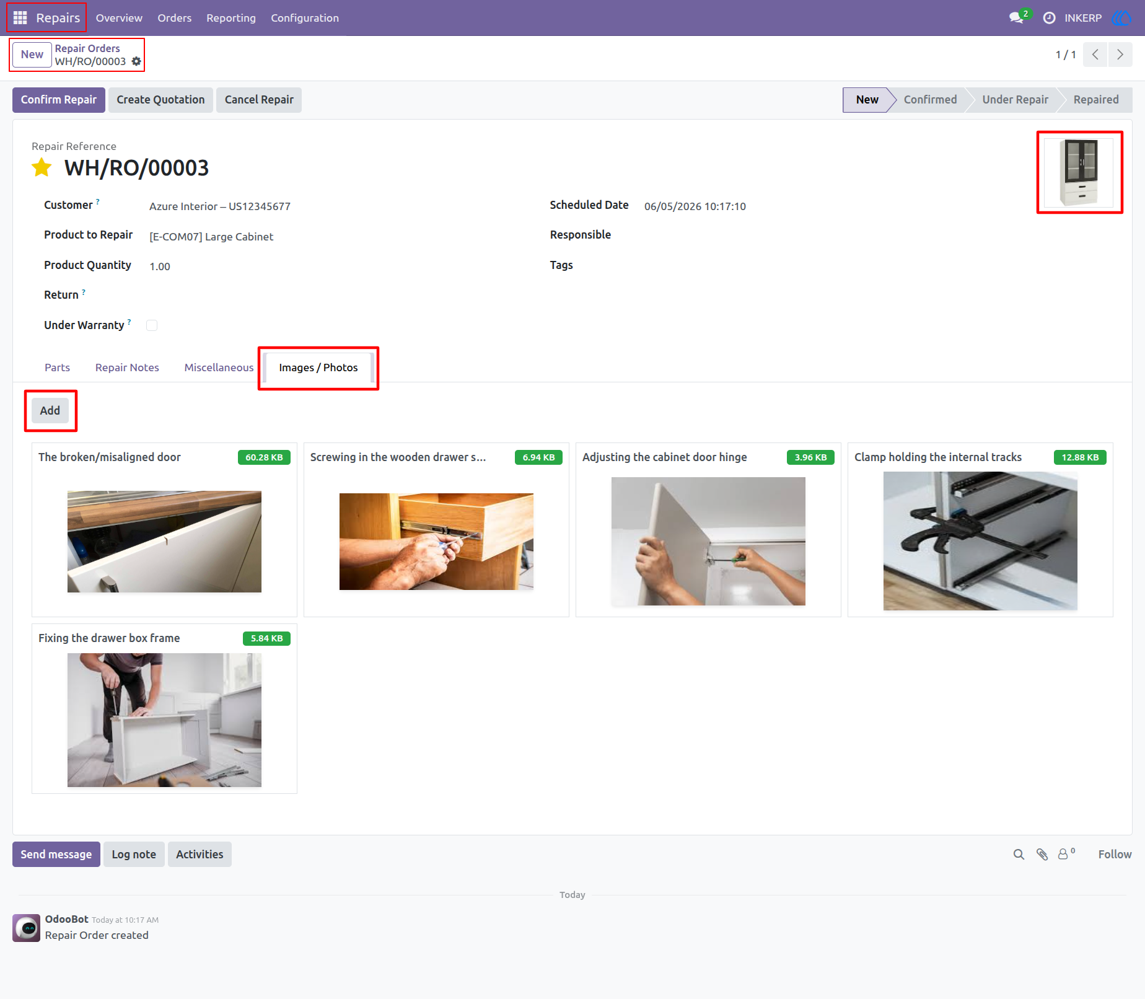Click the Customer field Azure Interior

tap(219, 206)
